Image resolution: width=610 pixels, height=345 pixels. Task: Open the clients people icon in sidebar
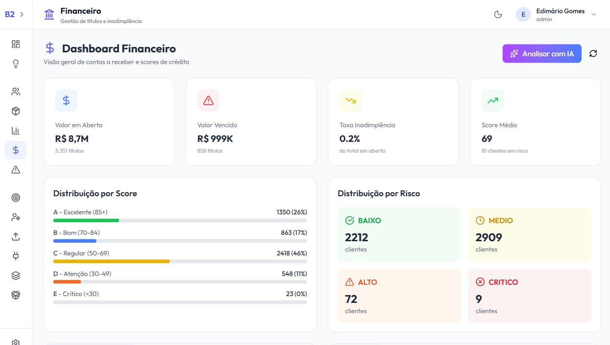pos(16,92)
